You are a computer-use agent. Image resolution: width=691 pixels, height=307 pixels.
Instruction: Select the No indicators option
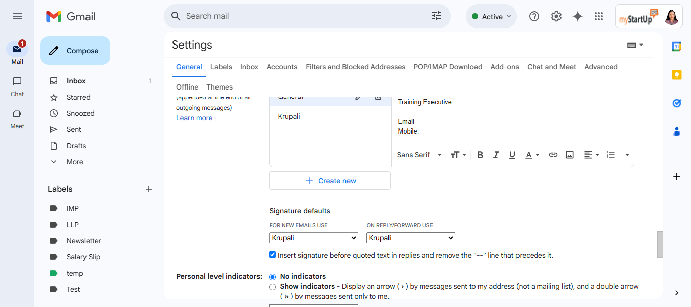tap(273, 277)
